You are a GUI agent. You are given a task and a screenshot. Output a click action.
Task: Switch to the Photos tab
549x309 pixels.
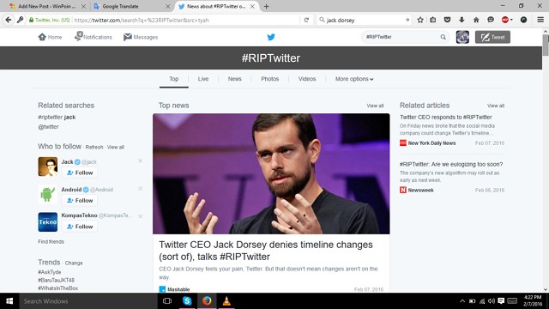click(x=270, y=79)
